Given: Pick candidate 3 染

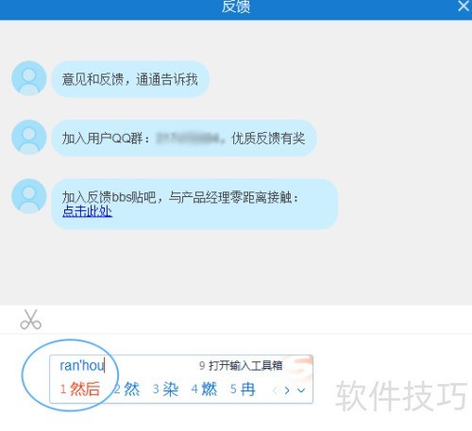Looking at the screenshot, I should (165, 390).
